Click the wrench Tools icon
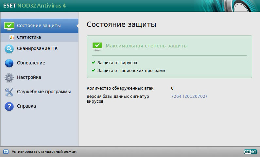This screenshot has width=260, height=157. tap(9, 92)
